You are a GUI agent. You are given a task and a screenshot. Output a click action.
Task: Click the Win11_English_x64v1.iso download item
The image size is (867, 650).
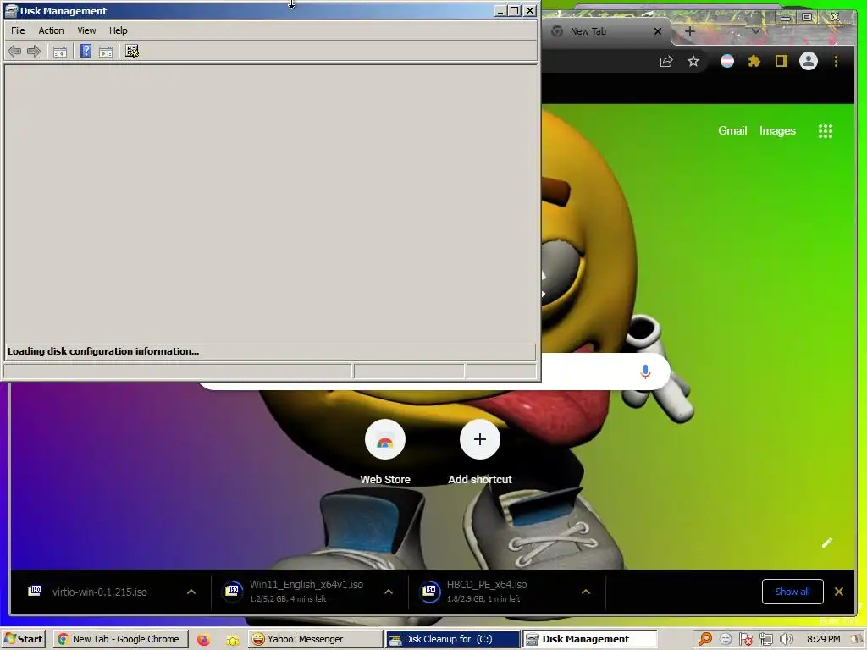pos(306,591)
